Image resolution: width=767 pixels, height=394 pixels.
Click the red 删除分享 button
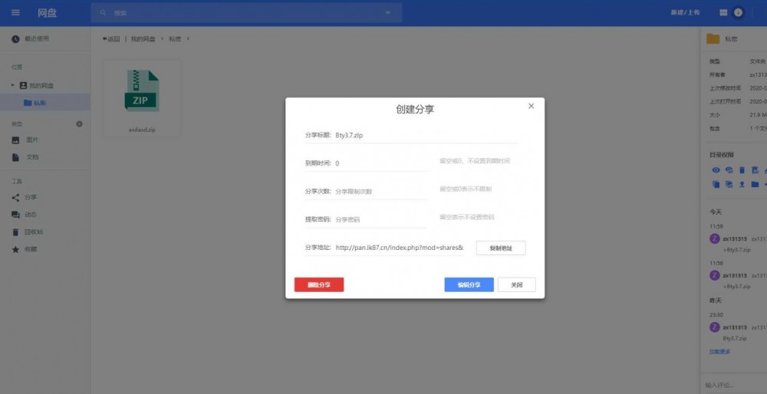pyautogui.click(x=319, y=284)
